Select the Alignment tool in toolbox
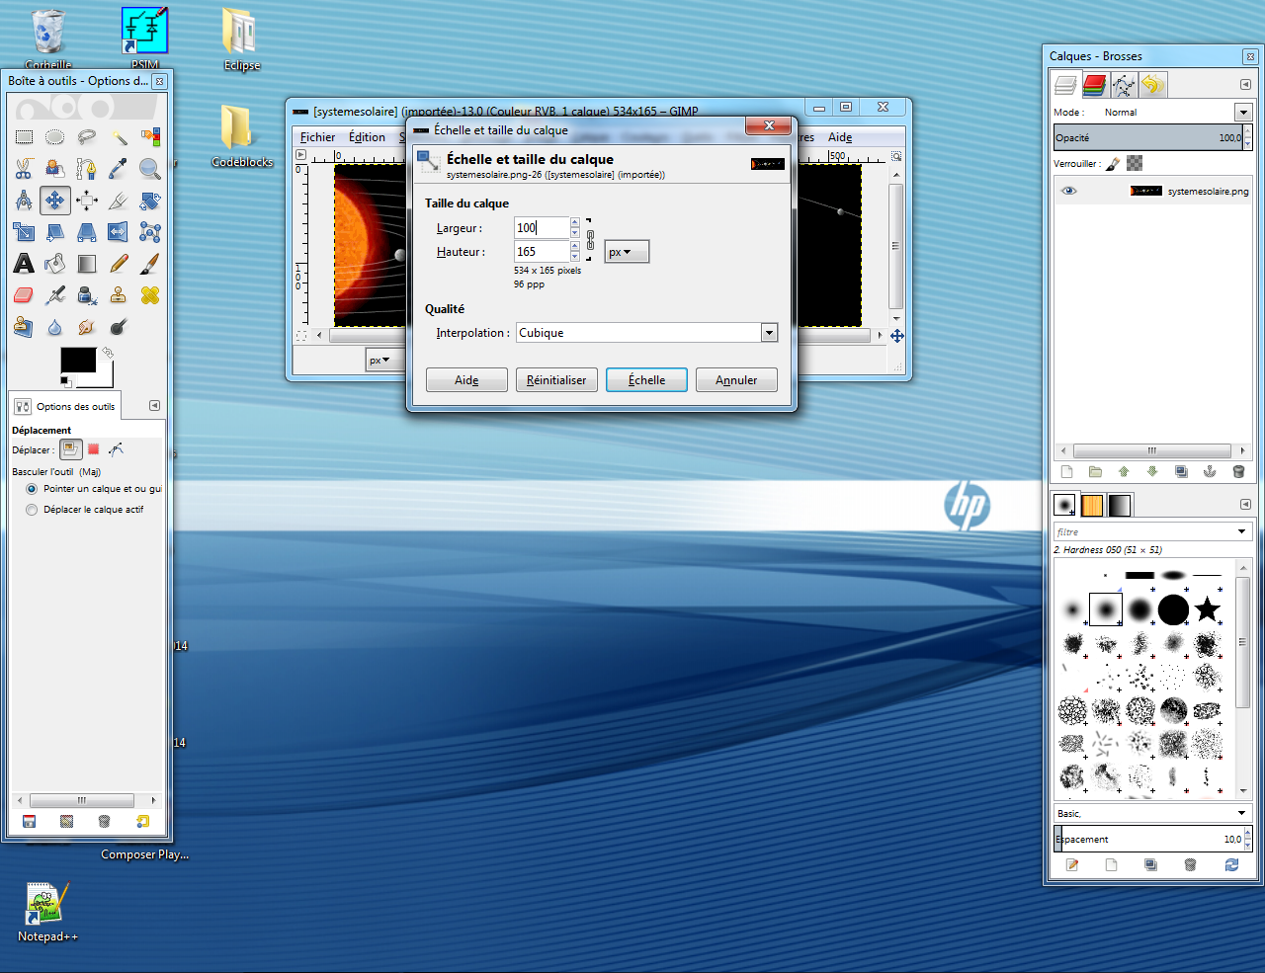The image size is (1265, 973). (87, 201)
